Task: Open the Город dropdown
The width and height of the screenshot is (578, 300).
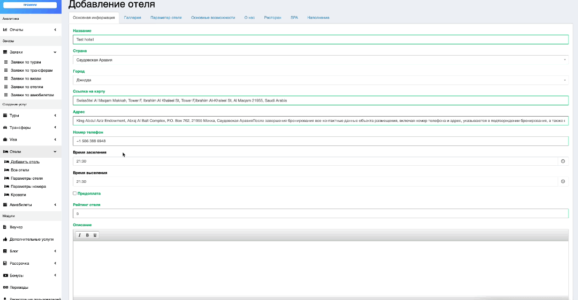Action: coord(320,80)
